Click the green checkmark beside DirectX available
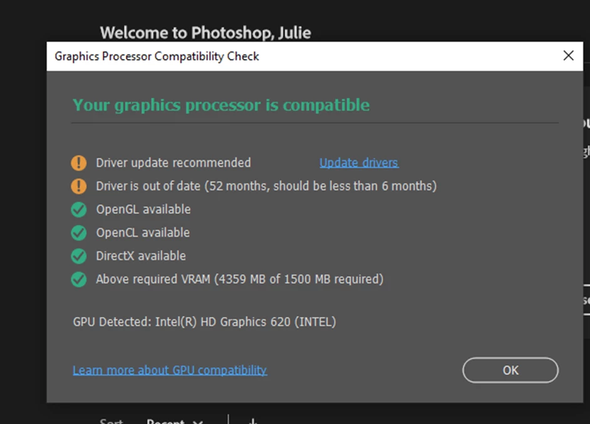Screen dimensions: 590x424 click(x=79, y=257)
